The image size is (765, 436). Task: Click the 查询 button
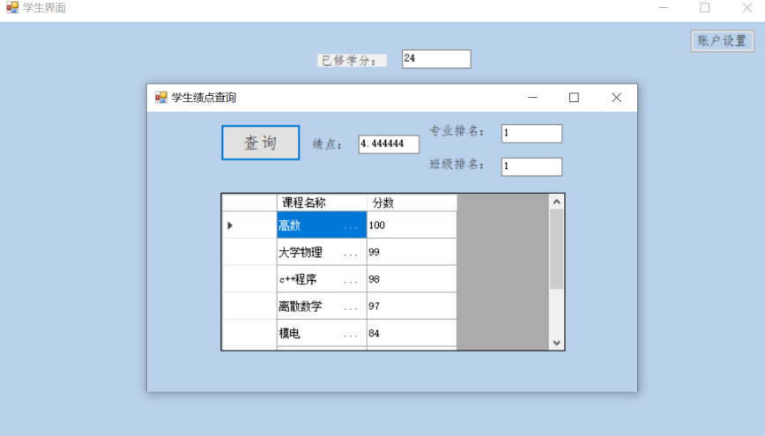(x=261, y=143)
